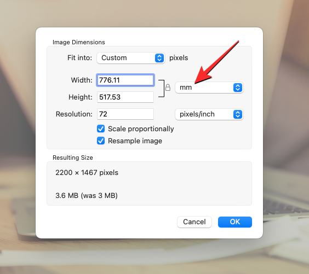Open the mm units dropdown
The height and width of the screenshot is (274, 309).
209,88
